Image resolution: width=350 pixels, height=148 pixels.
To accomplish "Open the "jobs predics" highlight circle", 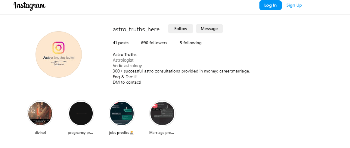I will coord(122,113).
